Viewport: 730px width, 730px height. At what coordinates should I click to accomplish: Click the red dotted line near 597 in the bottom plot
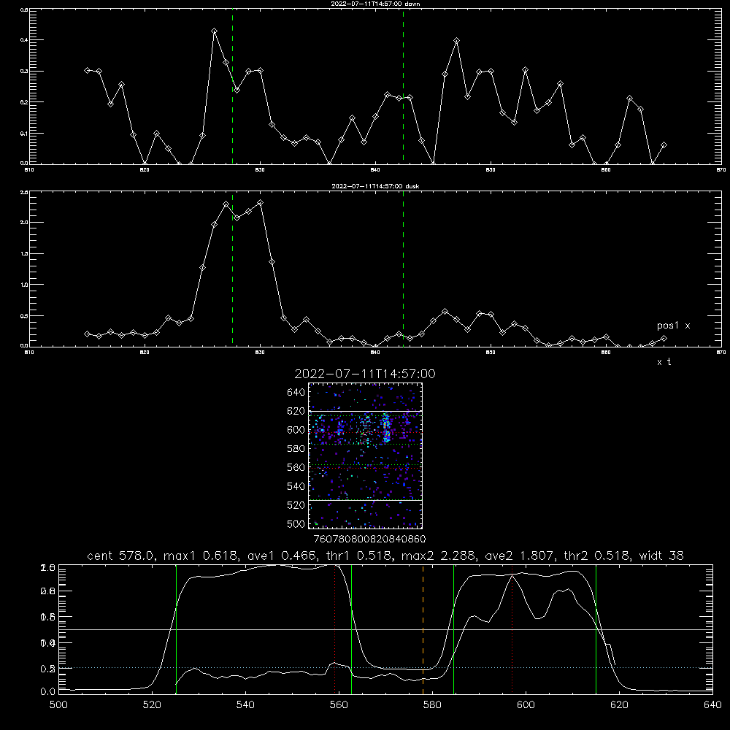(x=512, y=629)
